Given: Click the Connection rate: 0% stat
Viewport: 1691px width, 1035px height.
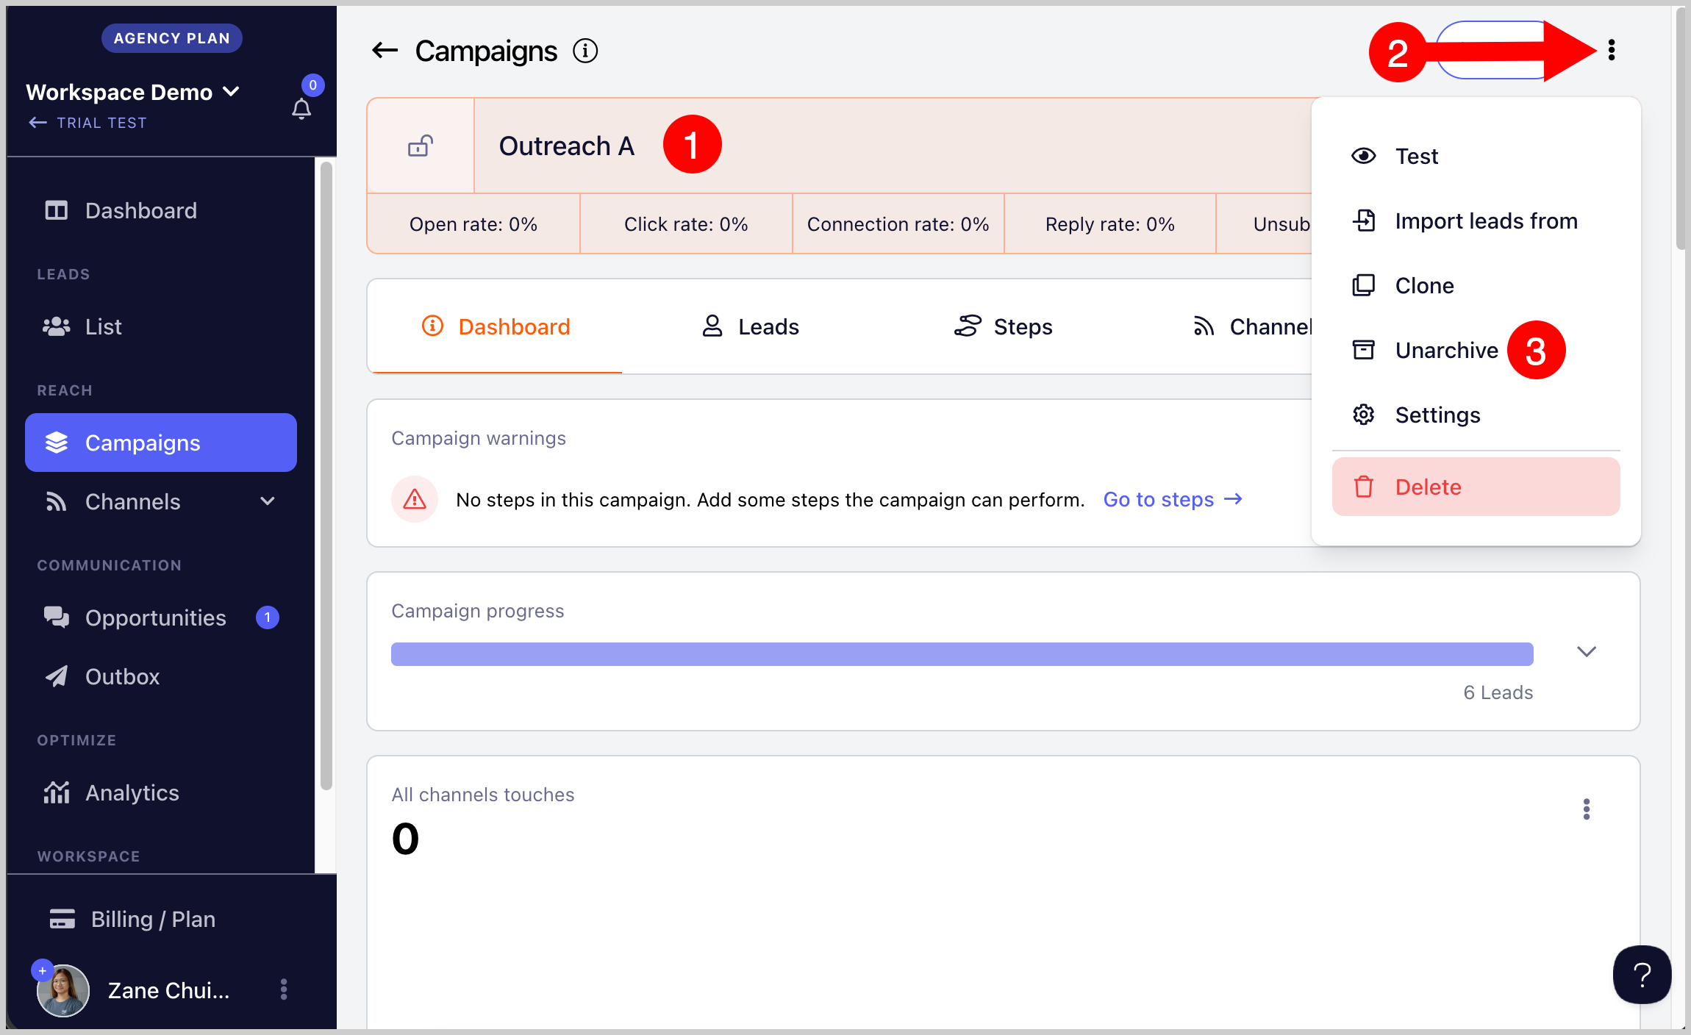Looking at the screenshot, I should coord(898,224).
